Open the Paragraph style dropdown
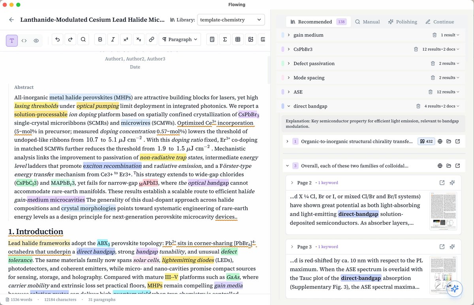 pos(180,40)
